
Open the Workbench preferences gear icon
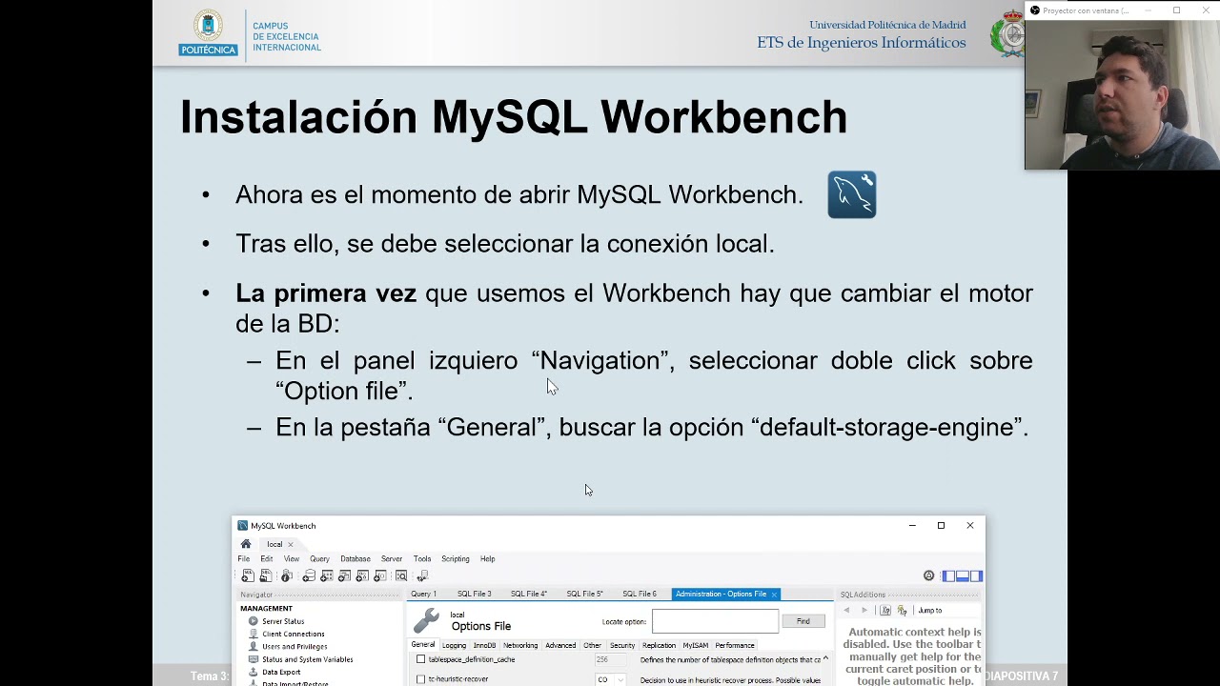click(928, 575)
